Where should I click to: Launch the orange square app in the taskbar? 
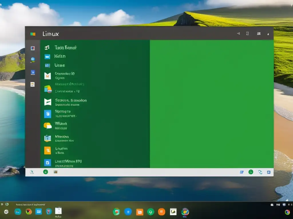[x=140, y=212]
